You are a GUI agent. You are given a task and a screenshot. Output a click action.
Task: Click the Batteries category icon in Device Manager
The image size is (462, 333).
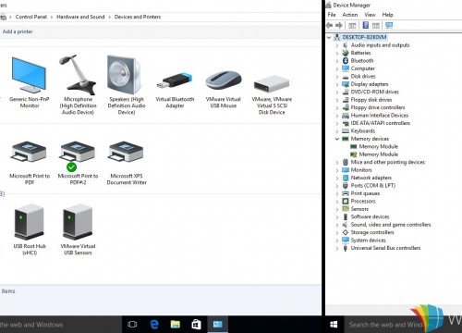(346, 53)
